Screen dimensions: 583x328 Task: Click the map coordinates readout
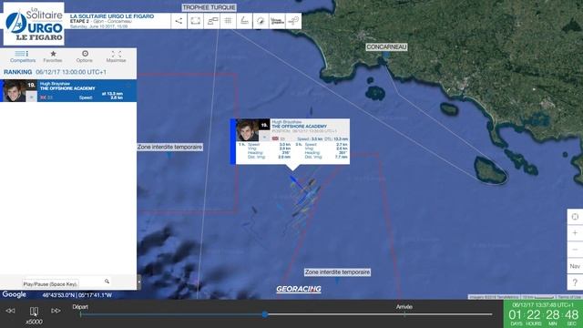click(x=77, y=295)
